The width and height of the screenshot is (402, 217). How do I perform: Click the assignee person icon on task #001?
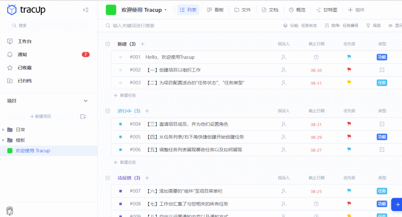283,57
